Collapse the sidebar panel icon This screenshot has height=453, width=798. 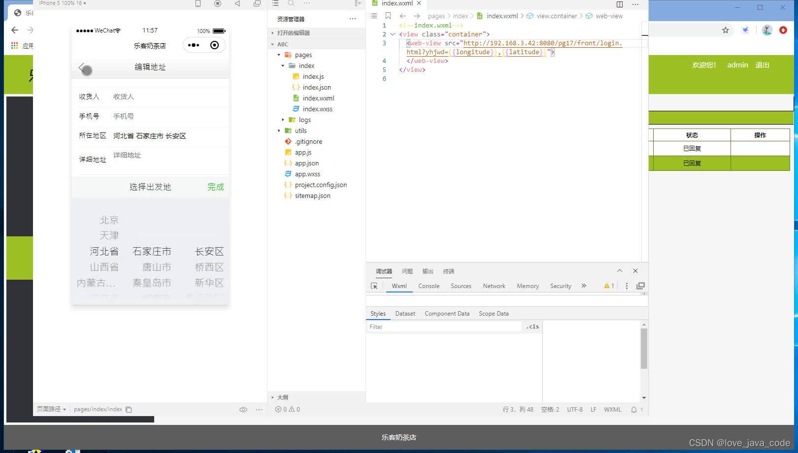[358, 3]
